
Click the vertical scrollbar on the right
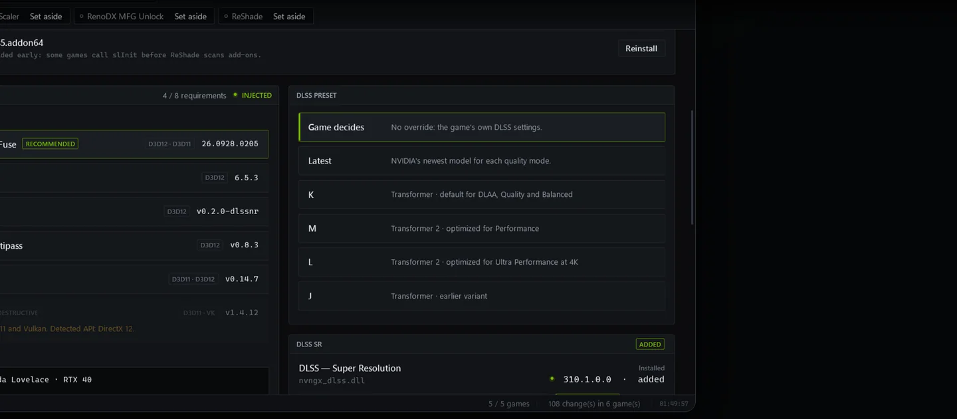click(692, 168)
